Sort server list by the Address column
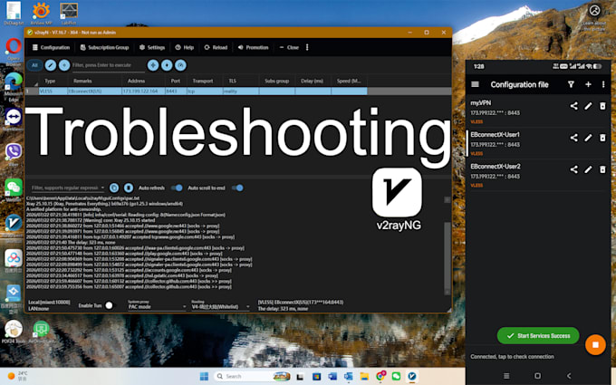Viewport: 616px width, 385px height. tap(136, 81)
